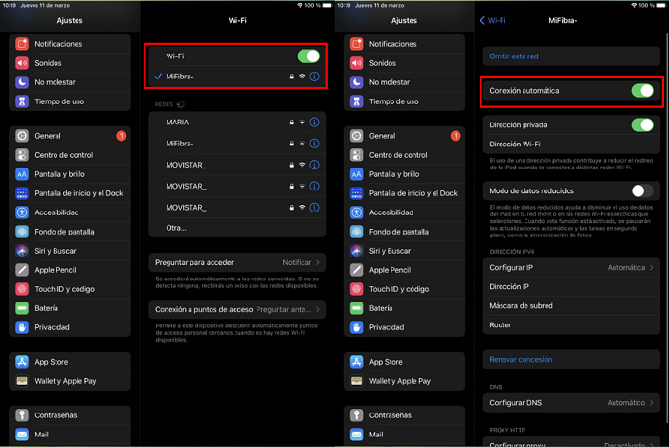The image size is (670, 447).
Task: Enable Modo de datos reducidos switch
Action: pyautogui.click(x=641, y=191)
